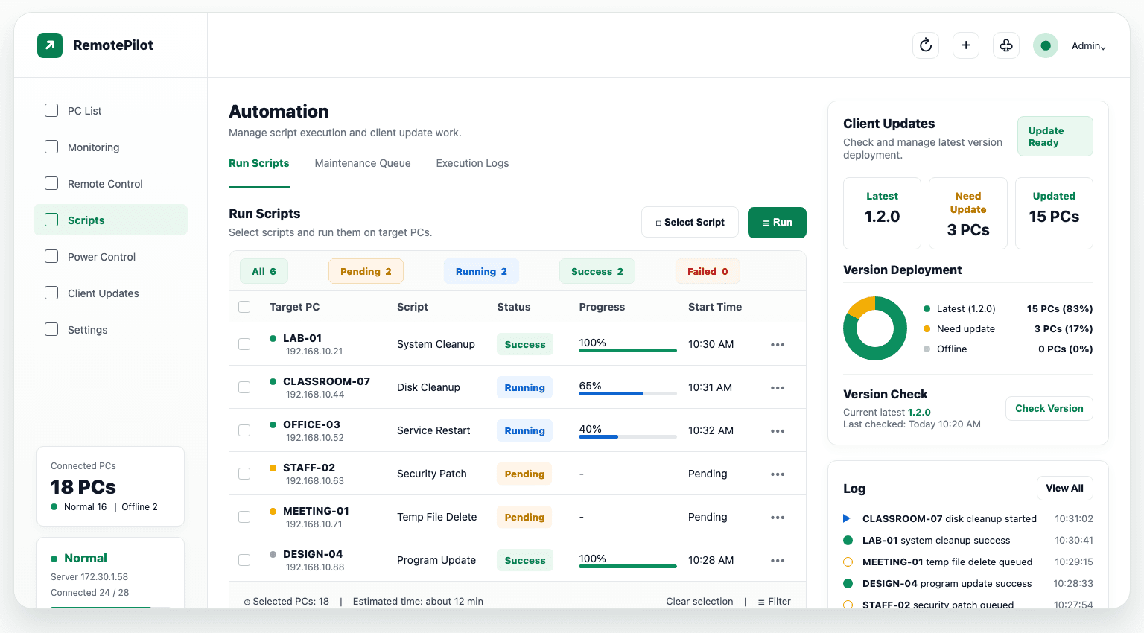Click the RemotePilot logo icon

tap(50, 45)
